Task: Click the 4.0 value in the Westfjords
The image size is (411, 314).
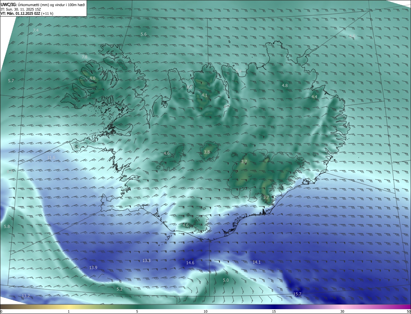Action: [92, 78]
